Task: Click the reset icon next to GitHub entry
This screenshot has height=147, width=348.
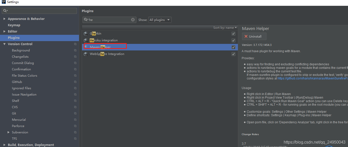Action: 75,82
